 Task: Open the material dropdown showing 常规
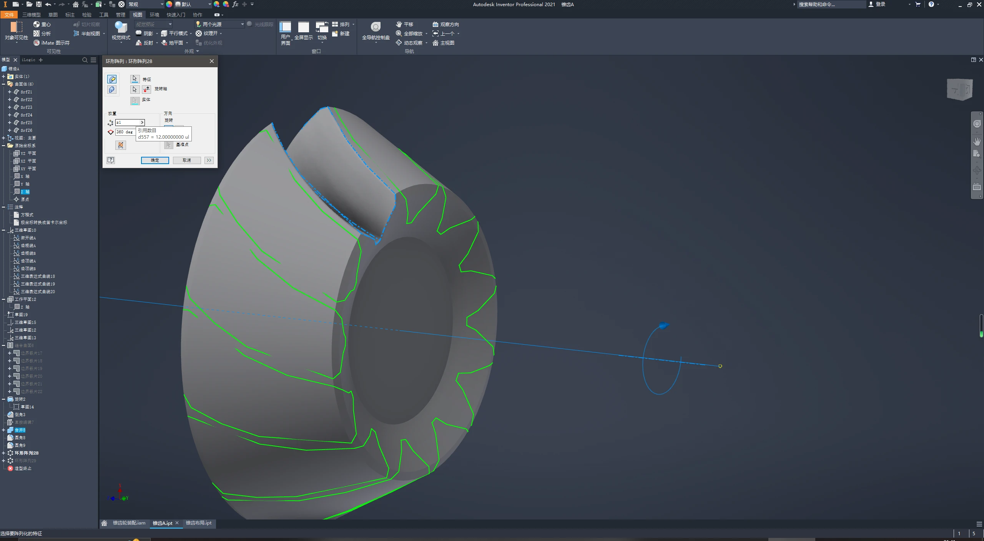(x=145, y=4)
